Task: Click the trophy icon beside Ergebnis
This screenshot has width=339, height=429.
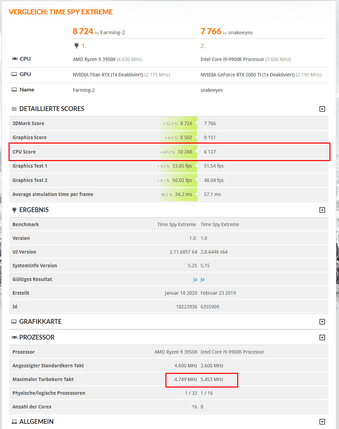Action: pos(14,210)
